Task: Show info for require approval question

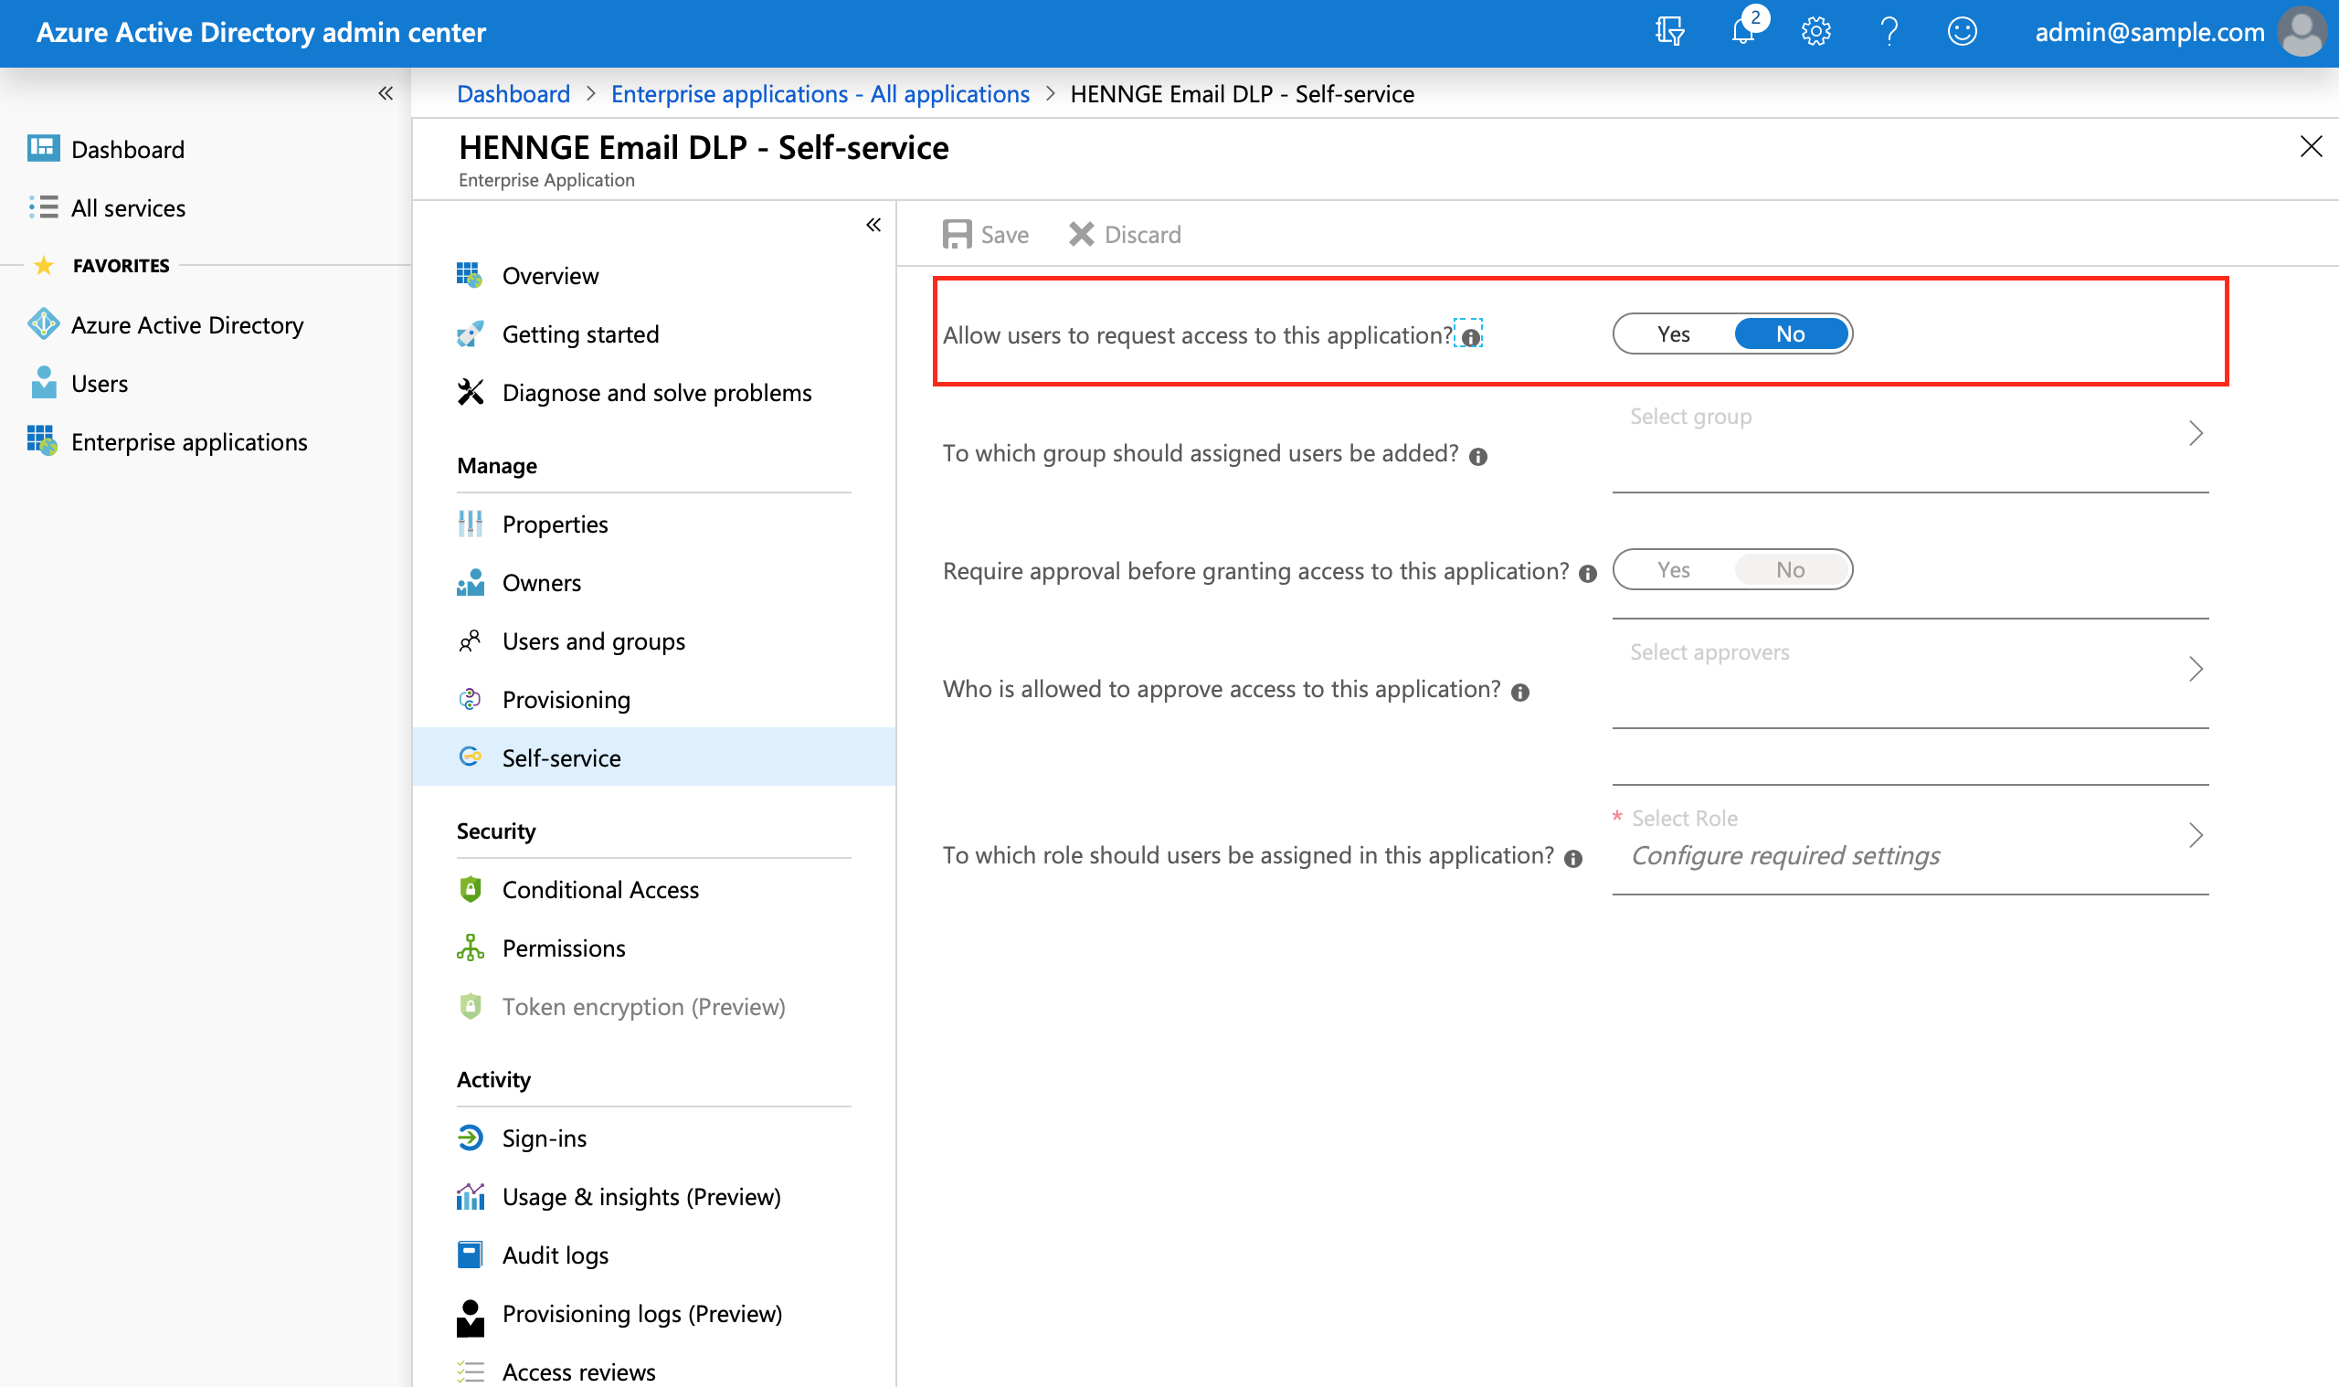Action: pos(1588,574)
